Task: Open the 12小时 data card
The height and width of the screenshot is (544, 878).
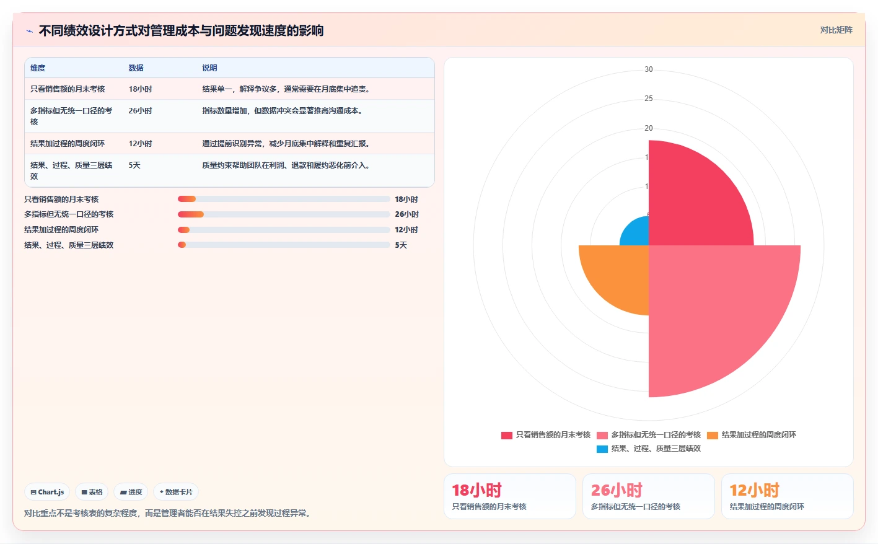Action: click(788, 496)
